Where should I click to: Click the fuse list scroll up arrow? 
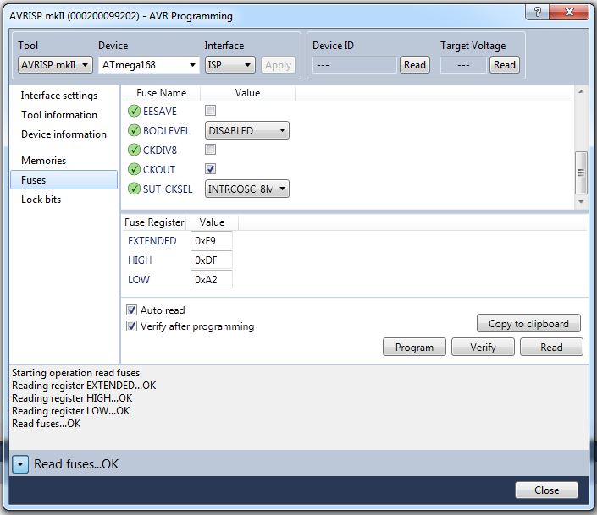click(x=581, y=91)
